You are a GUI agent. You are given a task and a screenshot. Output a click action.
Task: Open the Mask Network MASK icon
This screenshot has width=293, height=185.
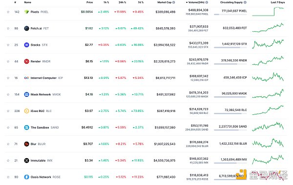pyautogui.click(x=26, y=94)
